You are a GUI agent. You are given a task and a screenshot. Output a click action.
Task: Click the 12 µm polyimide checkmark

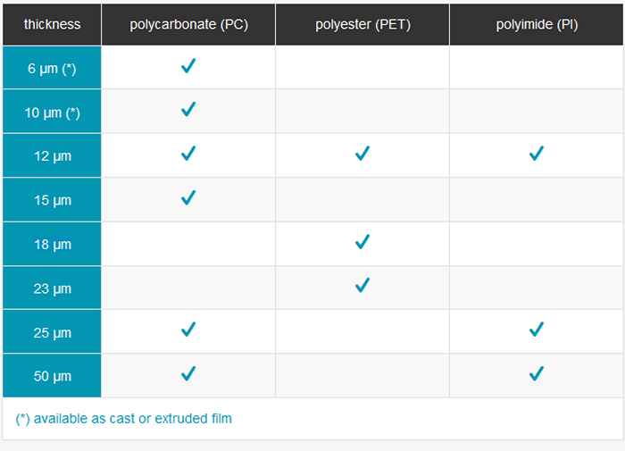pyautogui.click(x=536, y=155)
